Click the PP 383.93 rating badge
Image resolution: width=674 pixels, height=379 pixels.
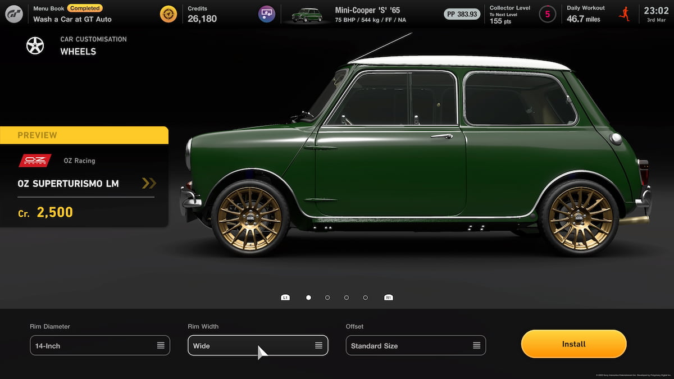point(462,14)
